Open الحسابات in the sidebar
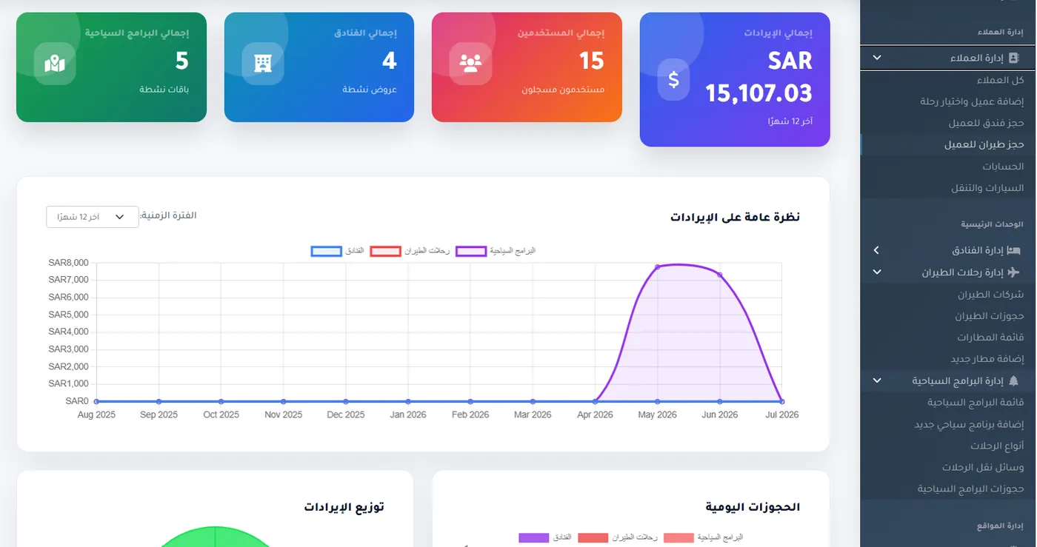Viewport: 1037px width, 547px height. pyautogui.click(x=1002, y=167)
